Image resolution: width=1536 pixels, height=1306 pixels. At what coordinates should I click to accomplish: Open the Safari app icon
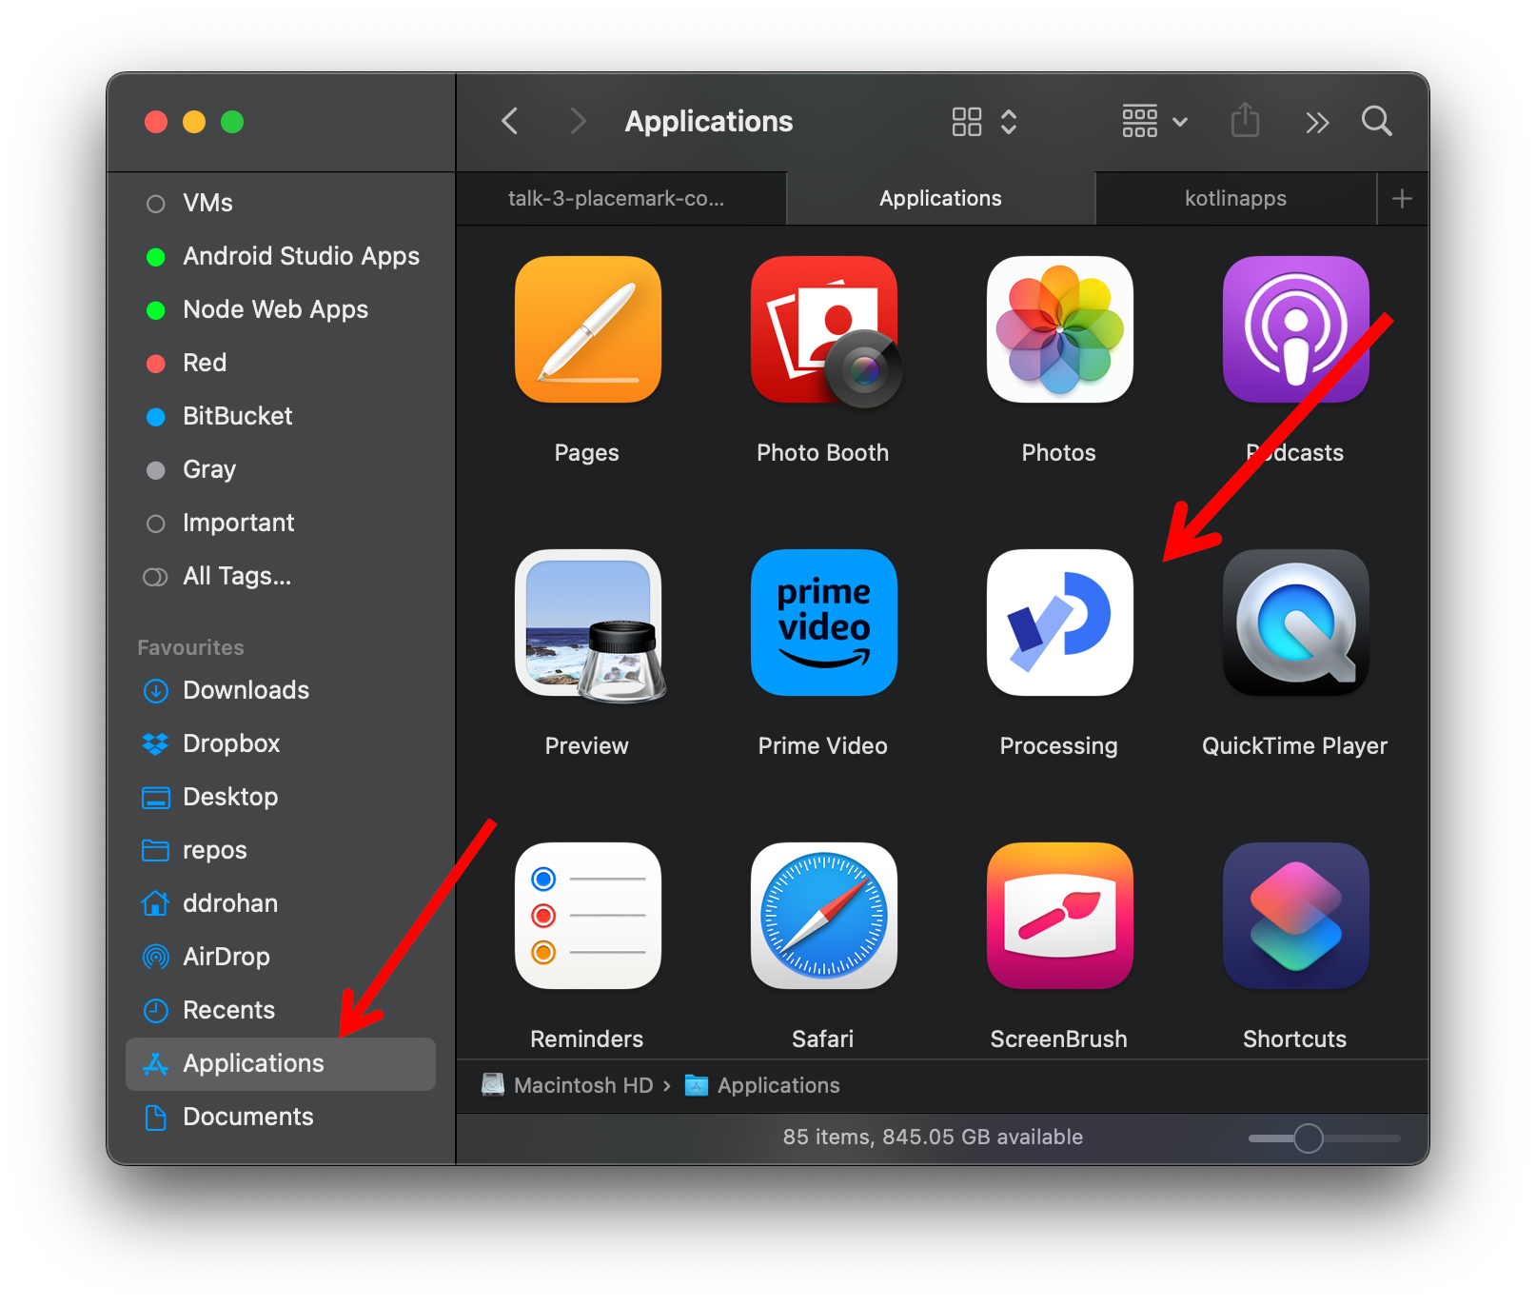[823, 916]
